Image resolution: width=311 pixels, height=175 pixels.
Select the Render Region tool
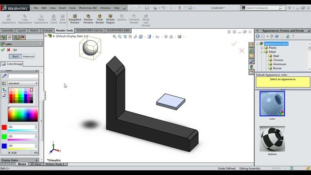coord(110,19)
